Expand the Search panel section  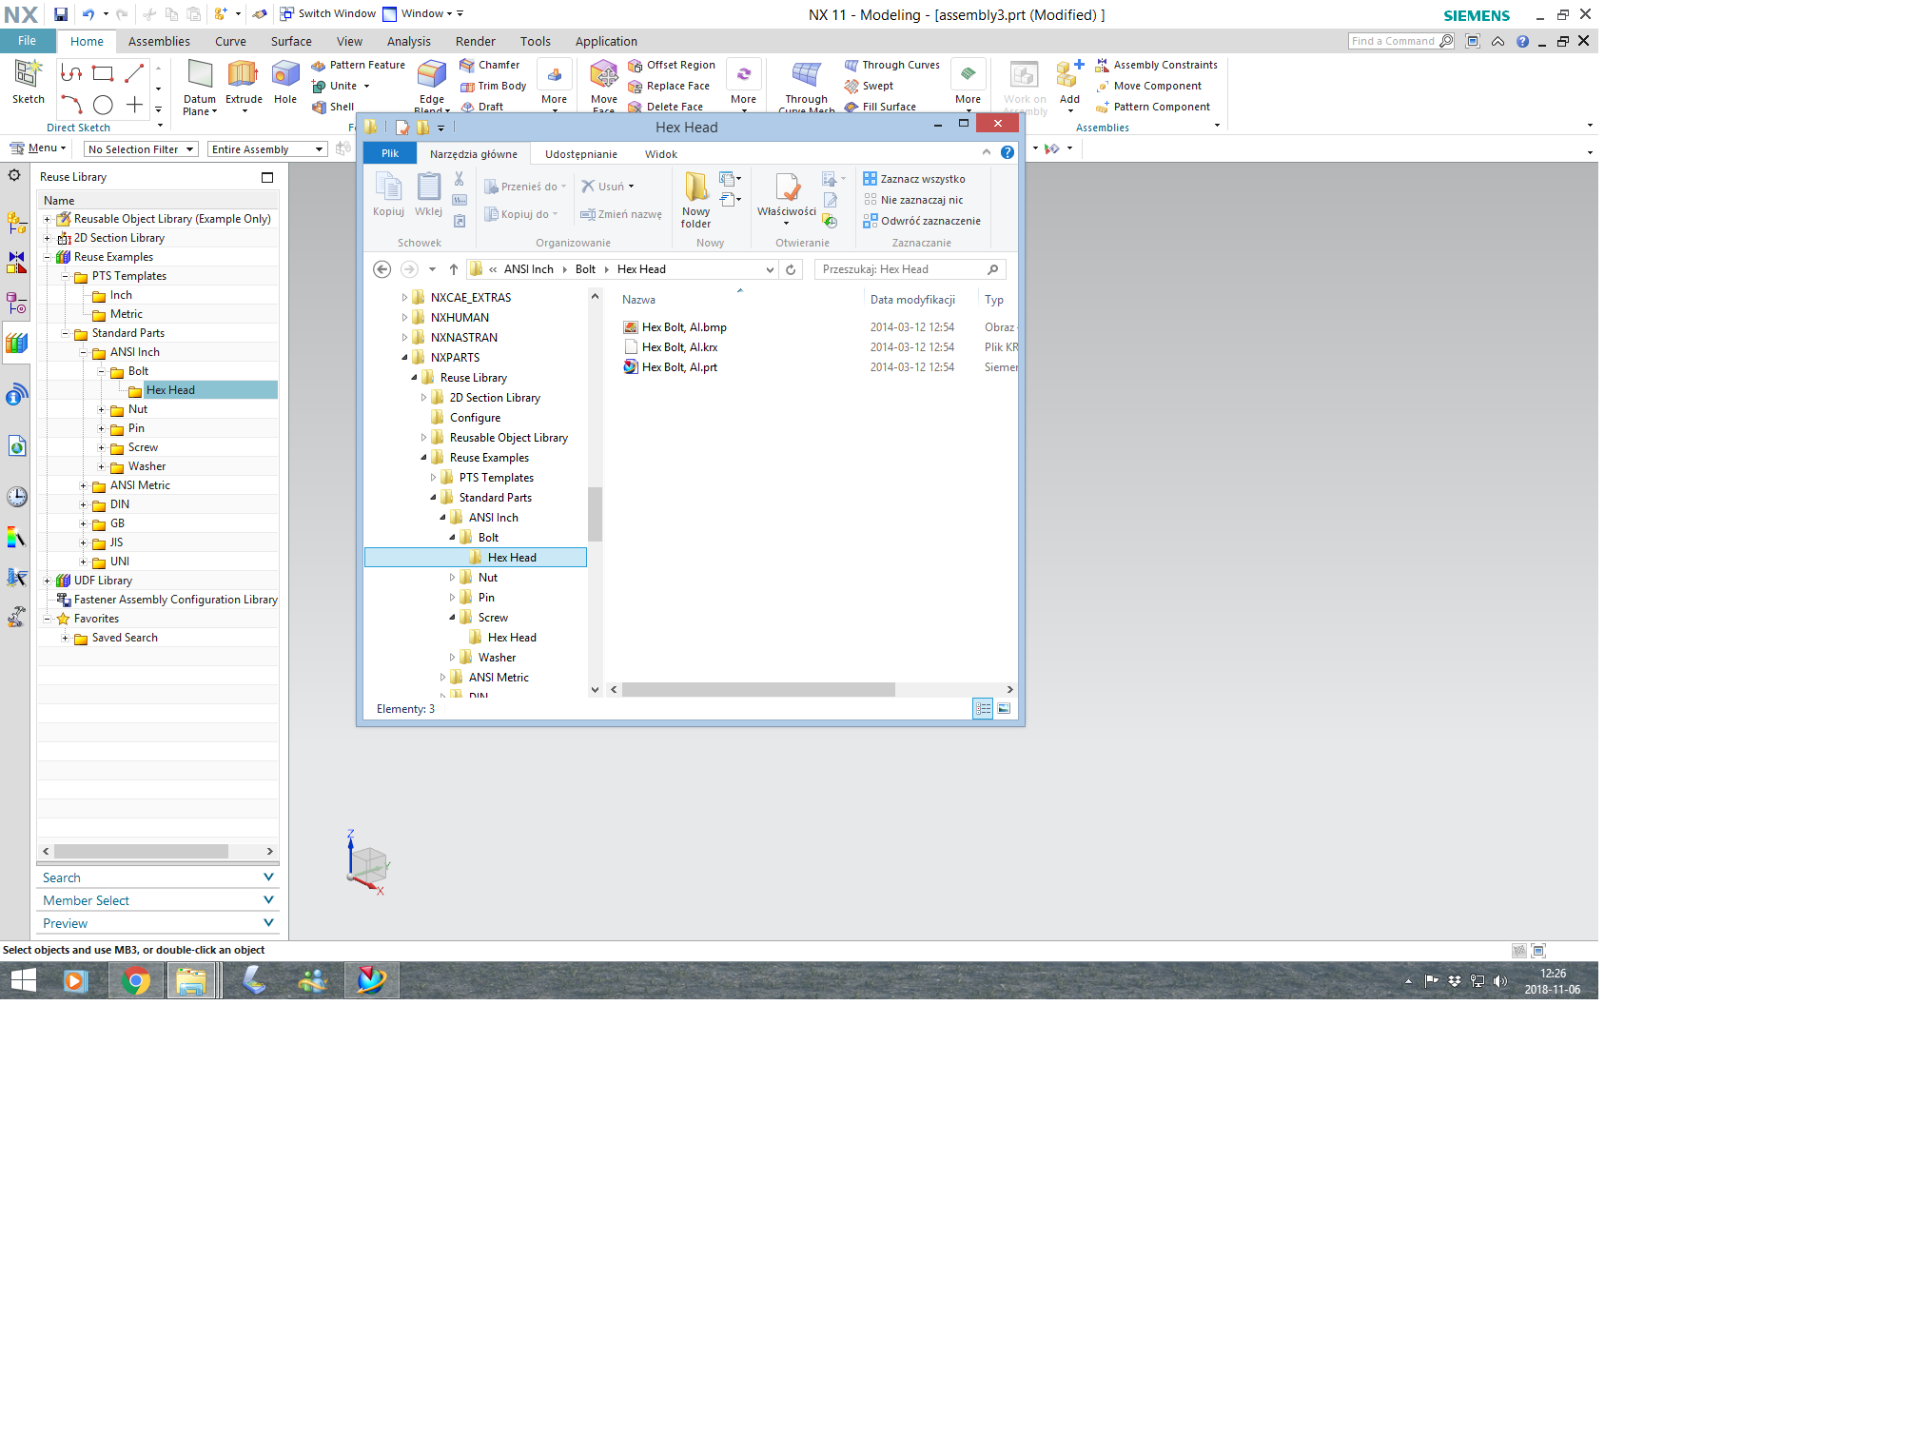coord(158,877)
